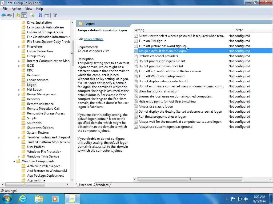Open the View menu

29,9
